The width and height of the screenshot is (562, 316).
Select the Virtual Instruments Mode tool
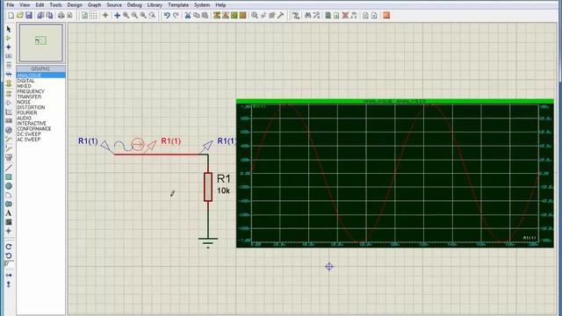point(9,157)
